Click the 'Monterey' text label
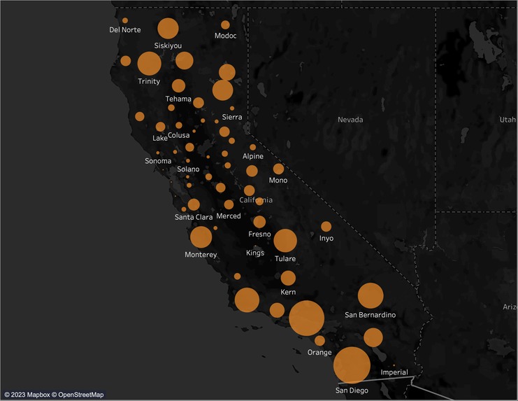The width and height of the screenshot is (518, 401). (201, 255)
